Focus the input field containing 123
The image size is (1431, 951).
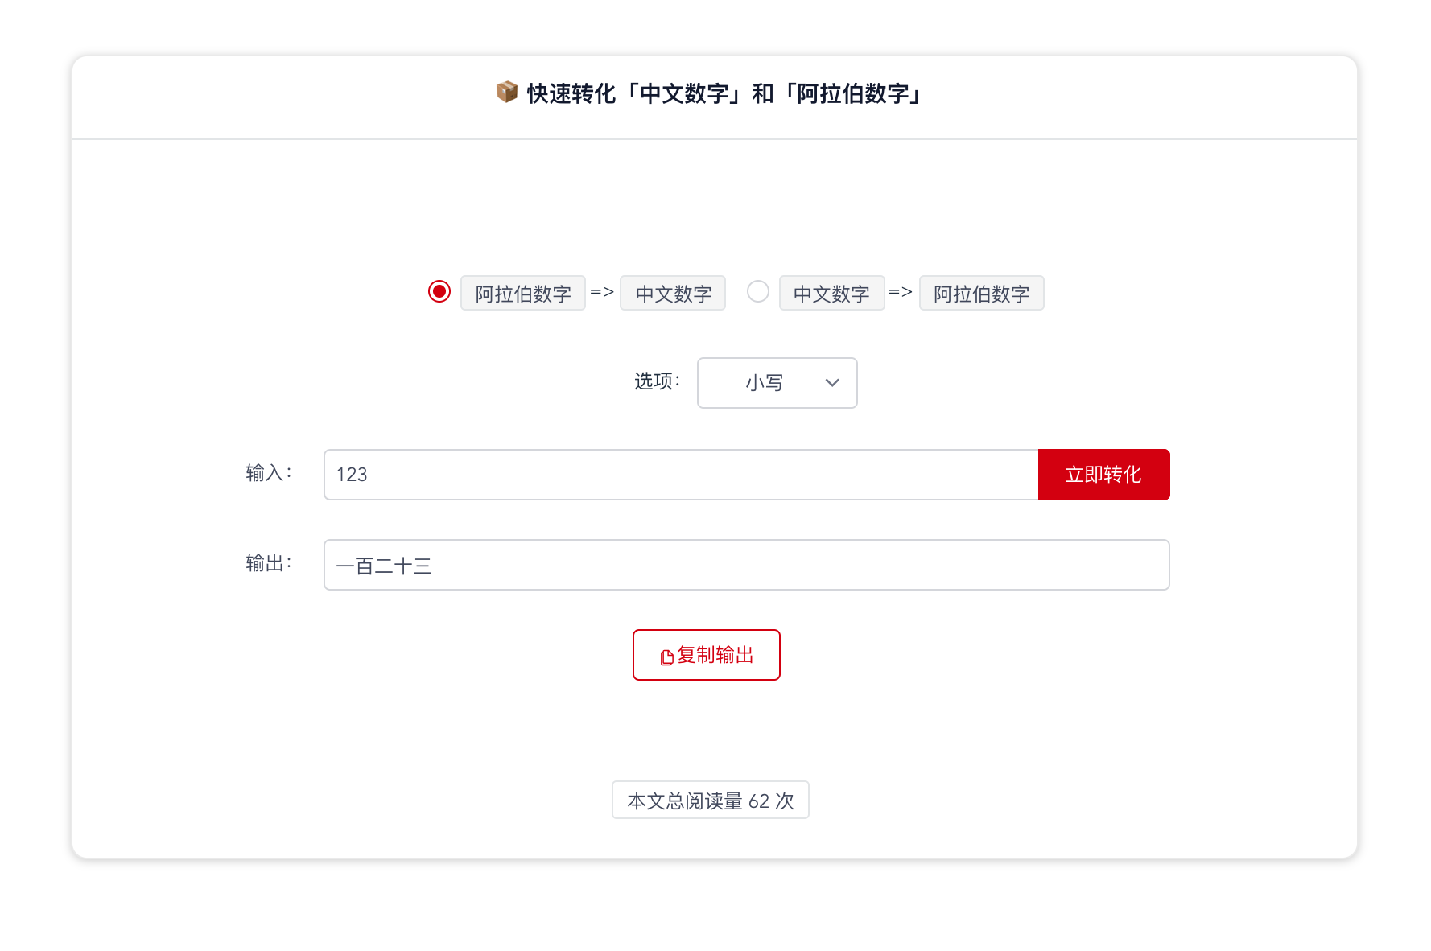680,475
